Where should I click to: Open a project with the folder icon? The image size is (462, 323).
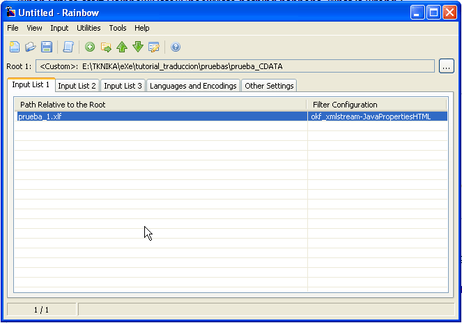point(31,47)
